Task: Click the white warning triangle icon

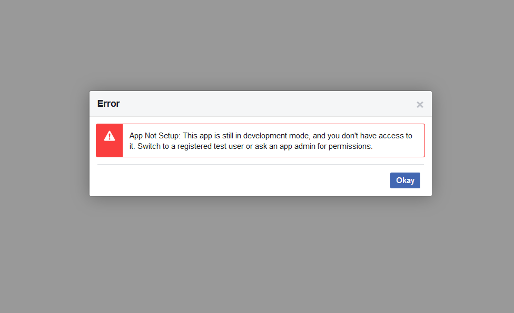Action: point(110,136)
